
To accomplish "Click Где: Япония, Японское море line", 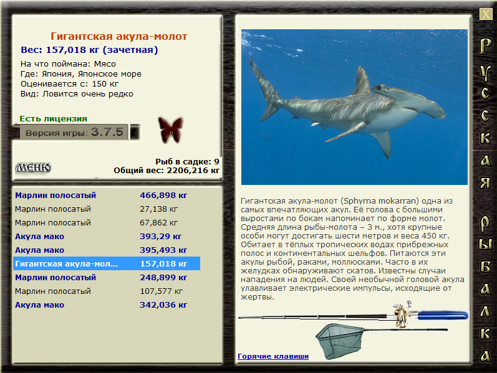I will (x=81, y=73).
